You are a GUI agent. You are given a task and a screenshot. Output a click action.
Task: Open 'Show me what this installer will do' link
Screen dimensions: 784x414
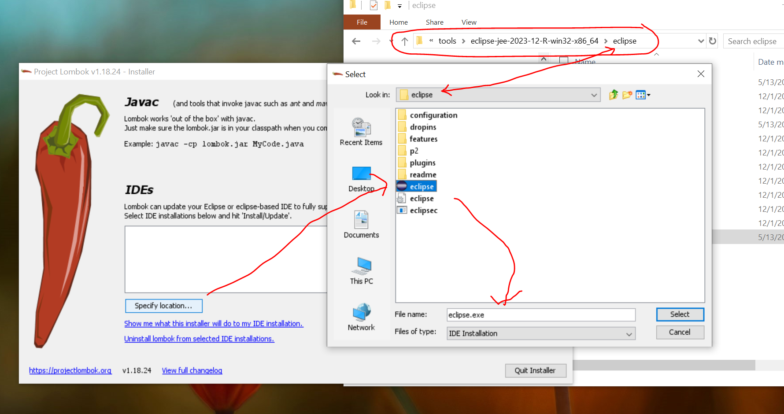[x=214, y=323]
